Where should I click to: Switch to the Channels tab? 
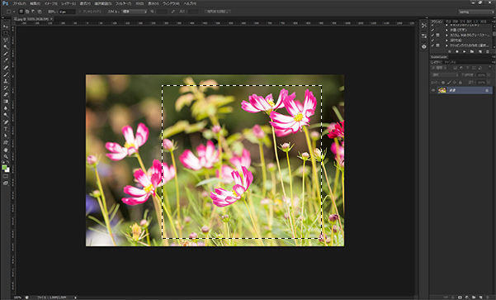(x=450, y=62)
